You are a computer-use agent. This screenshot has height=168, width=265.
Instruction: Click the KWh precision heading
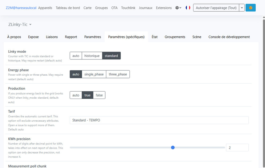click(x=19, y=139)
